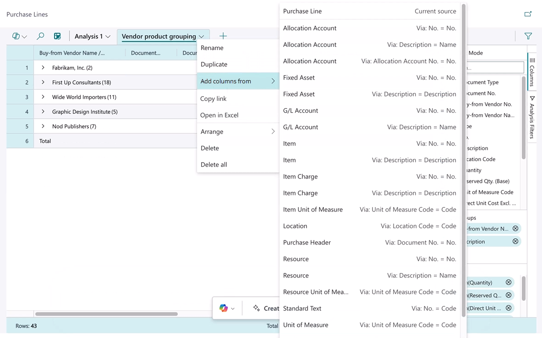The height and width of the screenshot is (338, 542).
Task: Click the leftmost analysis views icon
Action: (x=16, y=36)
